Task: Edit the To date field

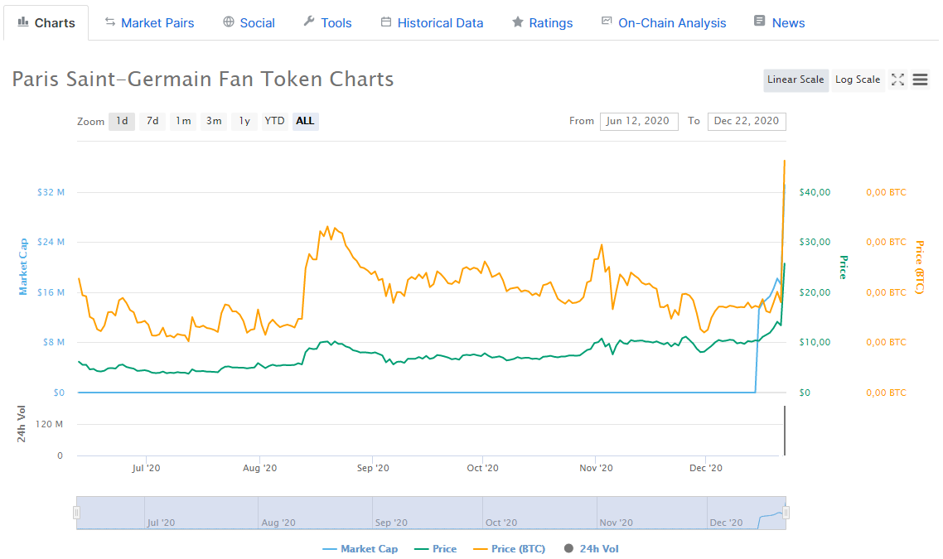Action: point(747,122)
